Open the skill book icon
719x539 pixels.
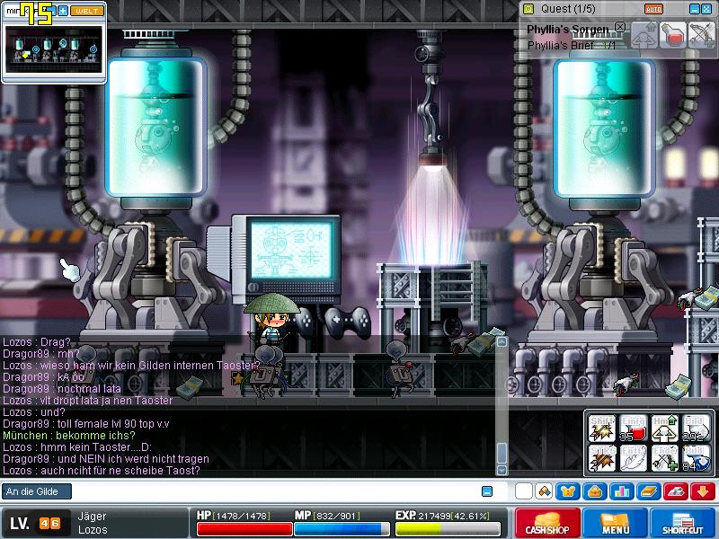(647, 491)
